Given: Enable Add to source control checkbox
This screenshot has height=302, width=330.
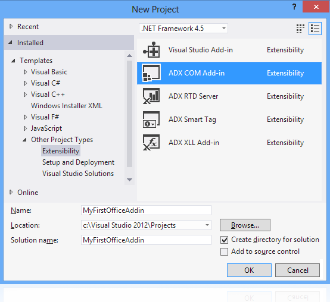Looking at the screenshot, I should [x=224, y=251].
